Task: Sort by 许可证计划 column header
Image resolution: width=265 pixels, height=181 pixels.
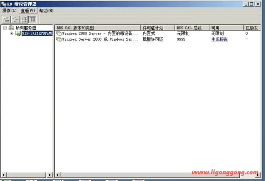Action: point(158,28)
